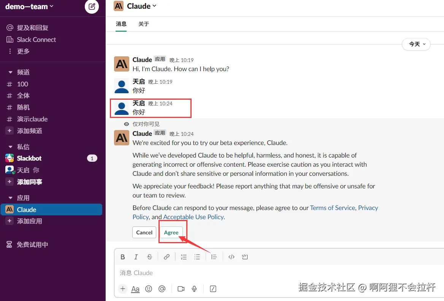
Task: Click the 晚上 10:24 timestamp on Claude's message
Action: coord(181,134)
